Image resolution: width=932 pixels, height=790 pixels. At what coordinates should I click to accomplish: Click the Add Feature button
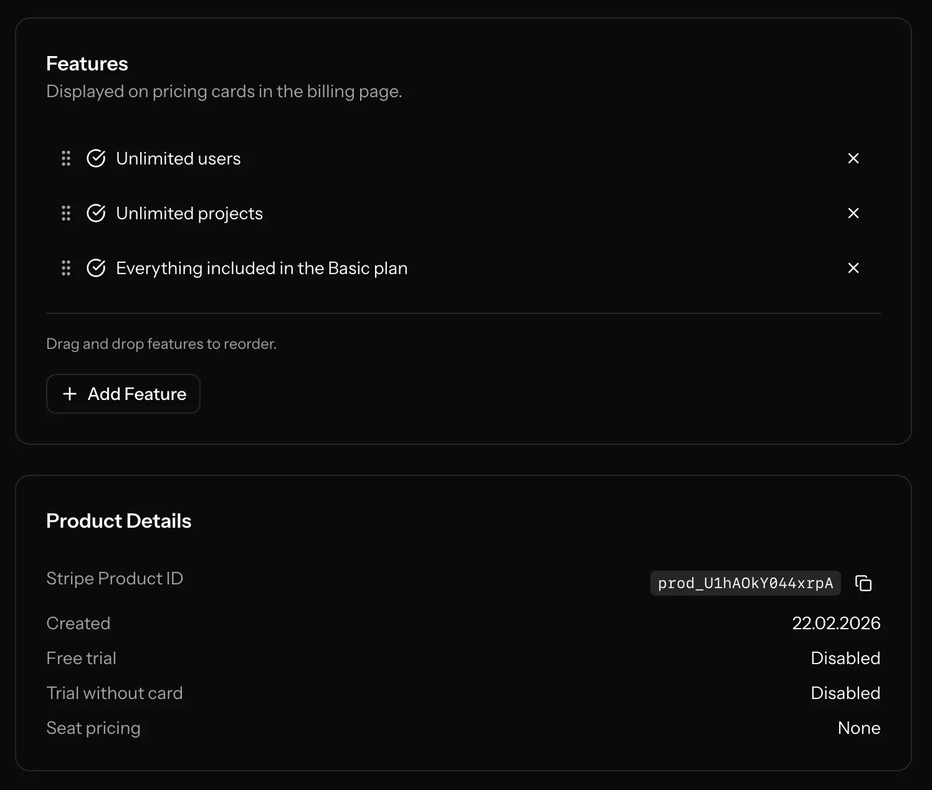point(123,394)
